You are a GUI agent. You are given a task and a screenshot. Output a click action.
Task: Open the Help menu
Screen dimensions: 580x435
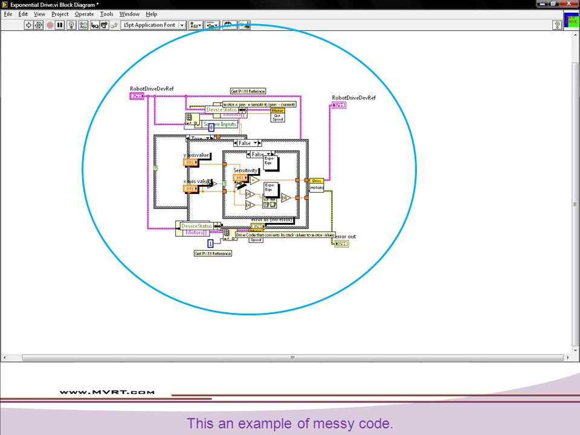[x=151, y=14]
